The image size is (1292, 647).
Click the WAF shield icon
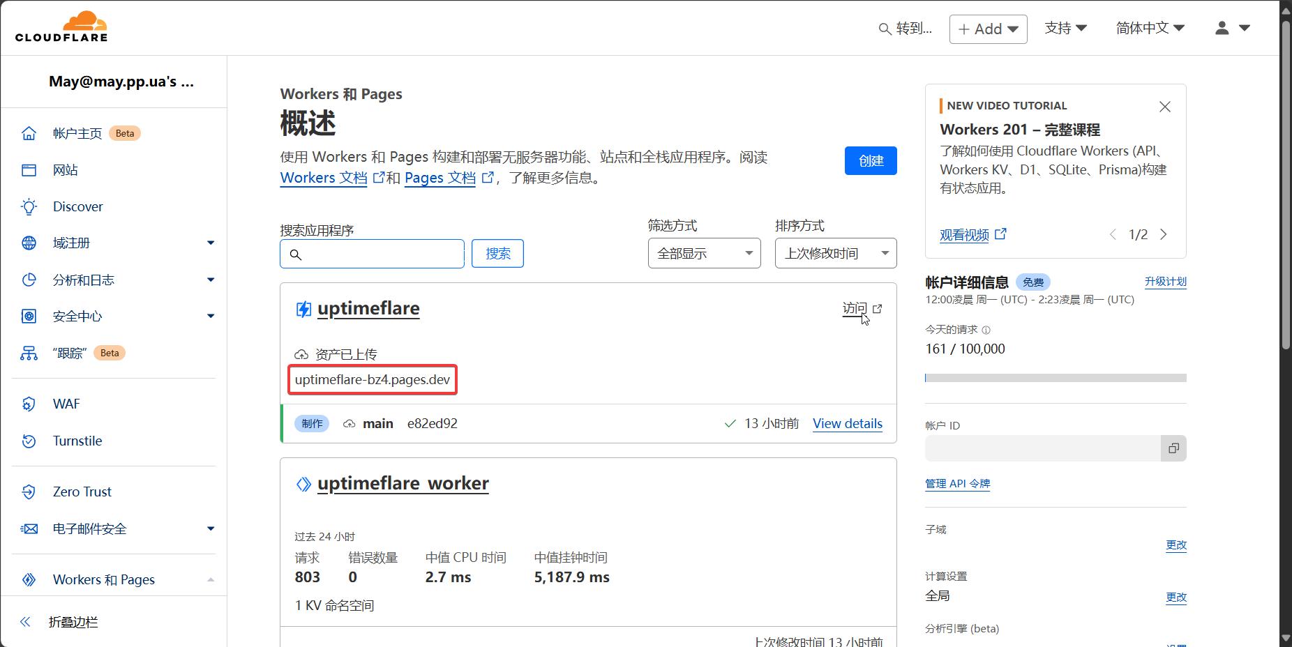click(29, 404)
